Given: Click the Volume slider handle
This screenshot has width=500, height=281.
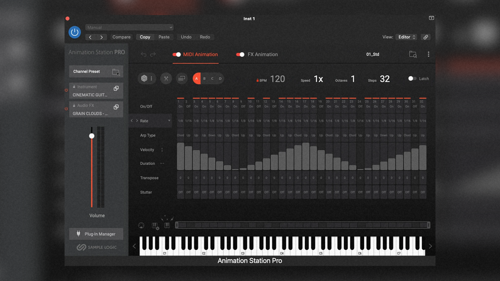Looking at the screenshot, I should tap(92, 136).
